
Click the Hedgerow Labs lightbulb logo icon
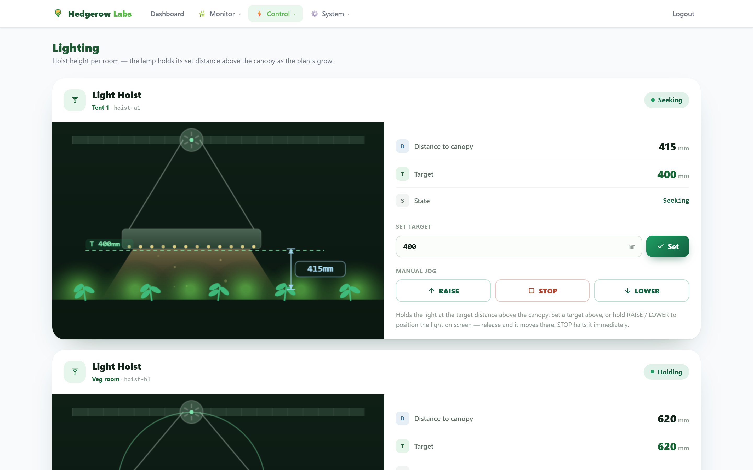58,13
